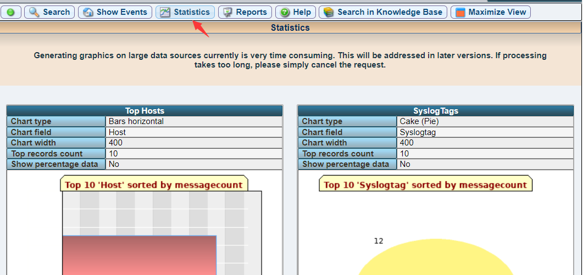Open the Reports section
This screenshot has width=583, height=275.
(x=245, y=12)
